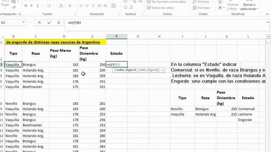The width and height of the screenshot is (271, 152).
Task: Open the Formato cells dropdown
Action: (202, 8)
